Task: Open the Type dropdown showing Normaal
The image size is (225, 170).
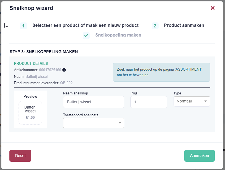Action: click(192, 101)
